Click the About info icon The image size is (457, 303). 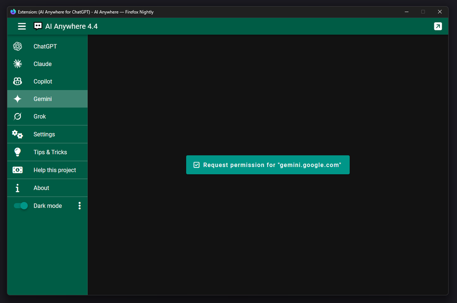click(17, 188)
